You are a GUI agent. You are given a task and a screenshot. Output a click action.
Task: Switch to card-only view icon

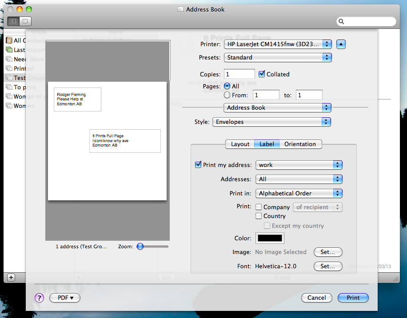point(25,21)
